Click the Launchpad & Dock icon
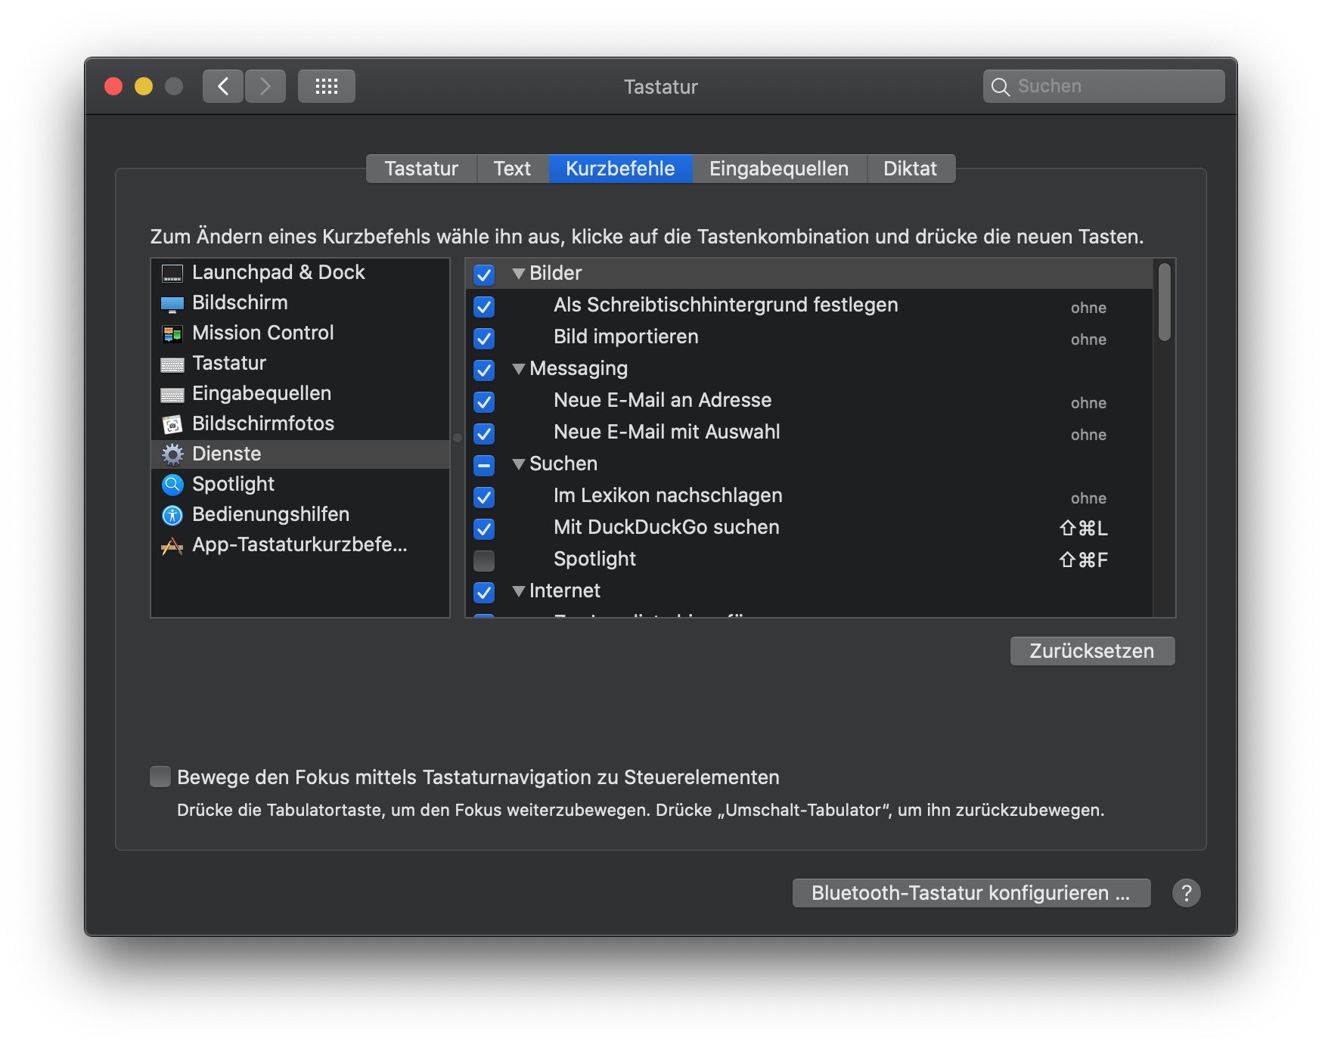The height and width of the screenshot is (1048, 1322). pyautogui.click(x=172, y=273)
